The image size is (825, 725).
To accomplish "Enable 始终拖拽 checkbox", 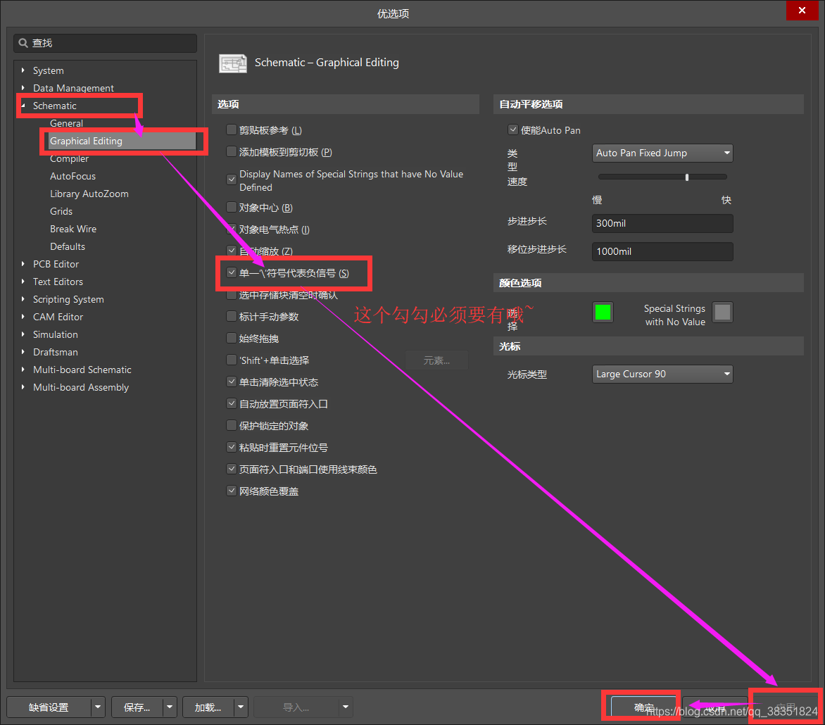I will point(232,339).
